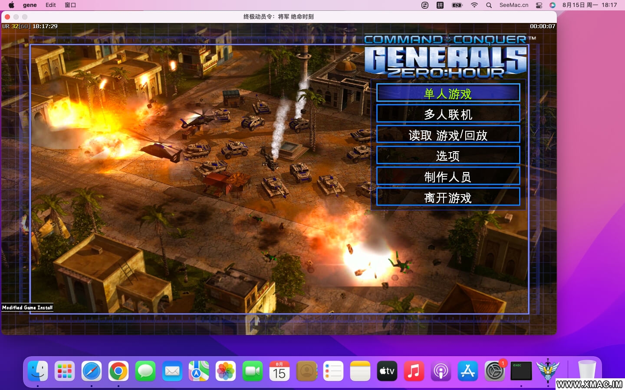Open the gene app menu
The width and height of the screenshot is (625, 390).
(30, 5)
